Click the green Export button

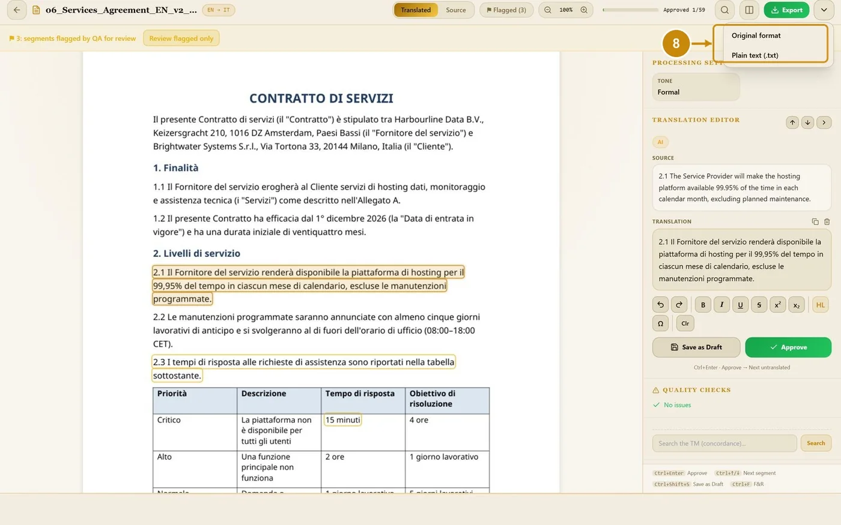pos(786,10)
